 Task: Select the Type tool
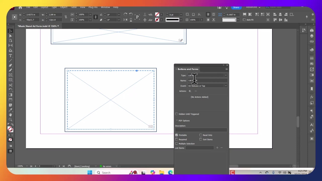[10, 56]
